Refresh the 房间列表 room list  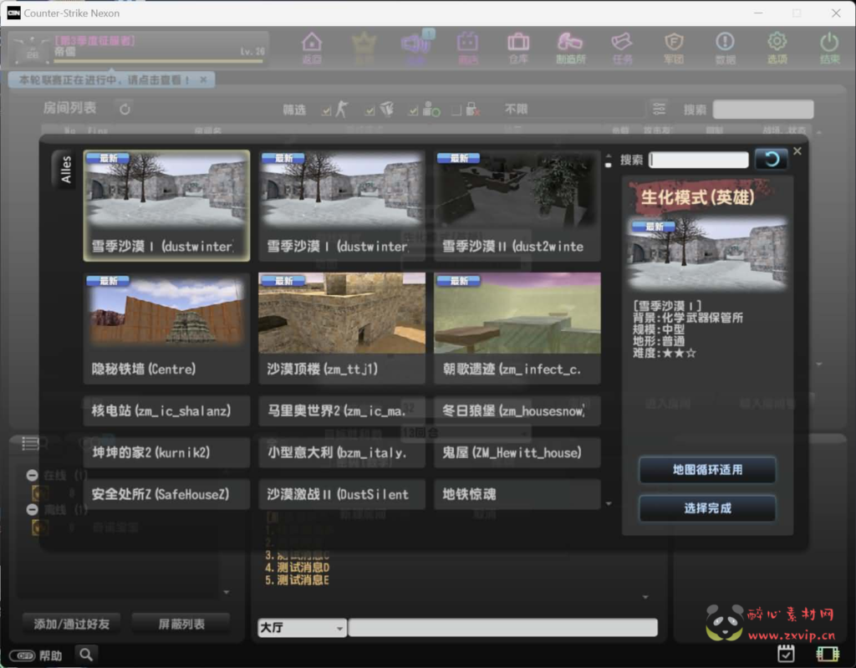(x=125, y=110)
